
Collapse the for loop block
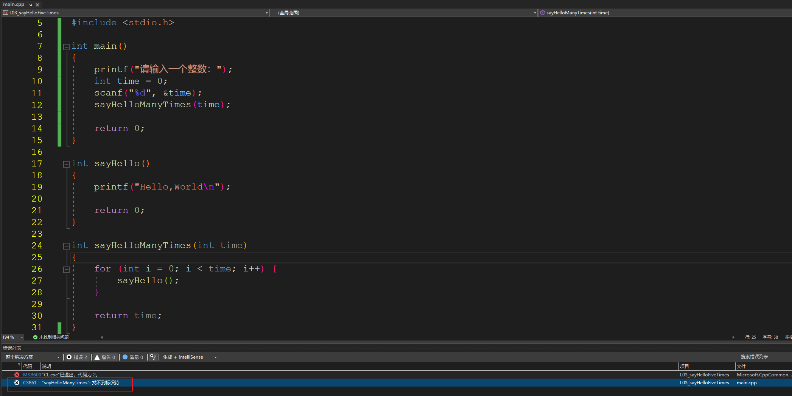[x=66, y=269]
